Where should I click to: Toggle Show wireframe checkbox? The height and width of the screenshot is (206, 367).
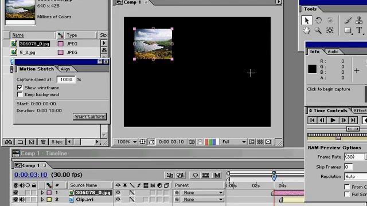click(20, 88)
